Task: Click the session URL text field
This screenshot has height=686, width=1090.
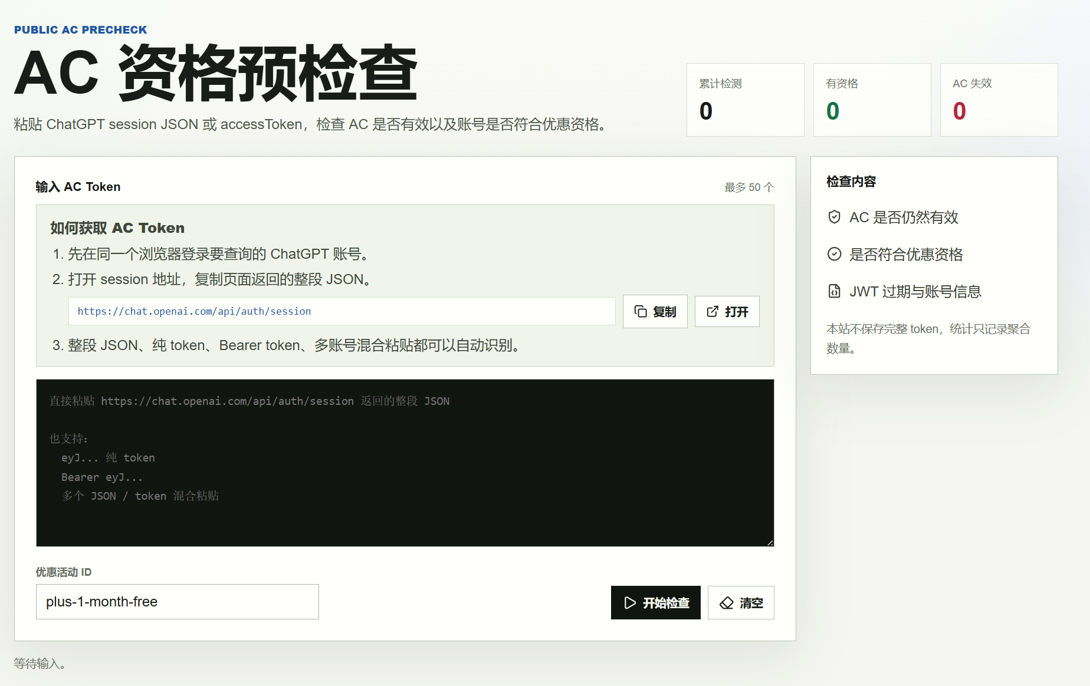Action: (342, 311)
